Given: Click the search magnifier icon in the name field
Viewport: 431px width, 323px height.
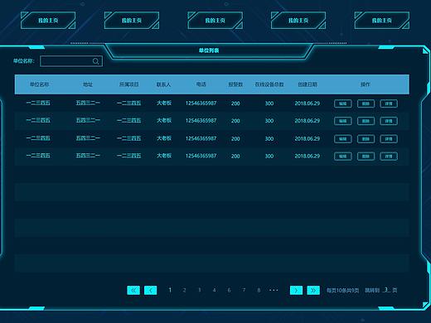Looking at the screenshot, I should click(x=95, y=61).
